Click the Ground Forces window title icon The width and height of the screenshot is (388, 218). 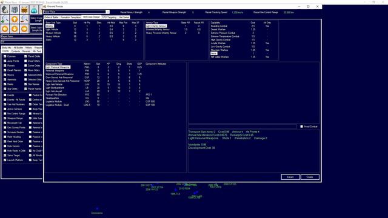(x=45, y=7)
